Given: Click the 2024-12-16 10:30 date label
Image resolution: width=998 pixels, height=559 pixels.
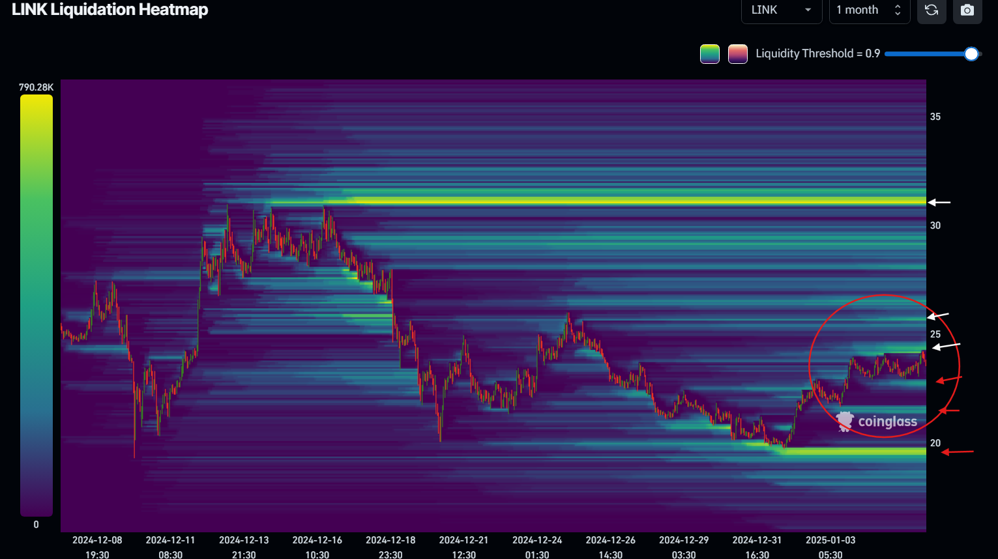Looking at the screenshot, I should (317, 547).
